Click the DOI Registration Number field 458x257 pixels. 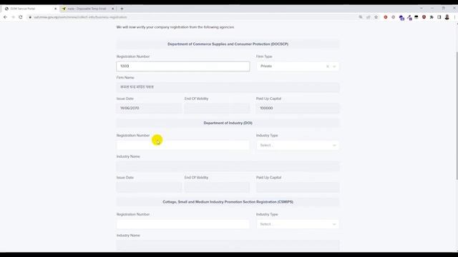point(183,145)
